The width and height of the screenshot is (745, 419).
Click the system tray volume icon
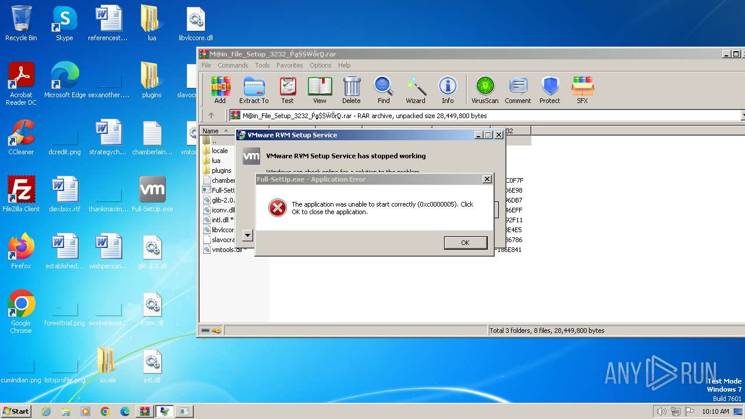(x=661, y=411)
